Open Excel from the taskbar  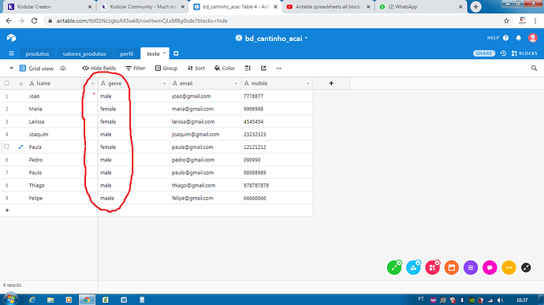pyautogui.click(x=106, y=299)
